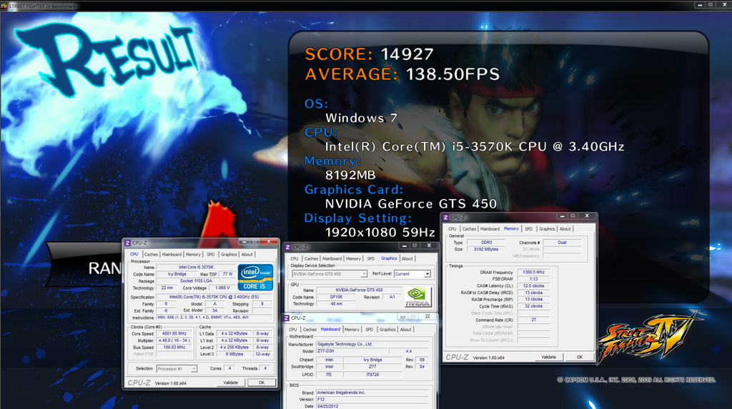Click the memory Size 8192 MBytes field
The height and width of the screenshot is (409, 732).
486,250
